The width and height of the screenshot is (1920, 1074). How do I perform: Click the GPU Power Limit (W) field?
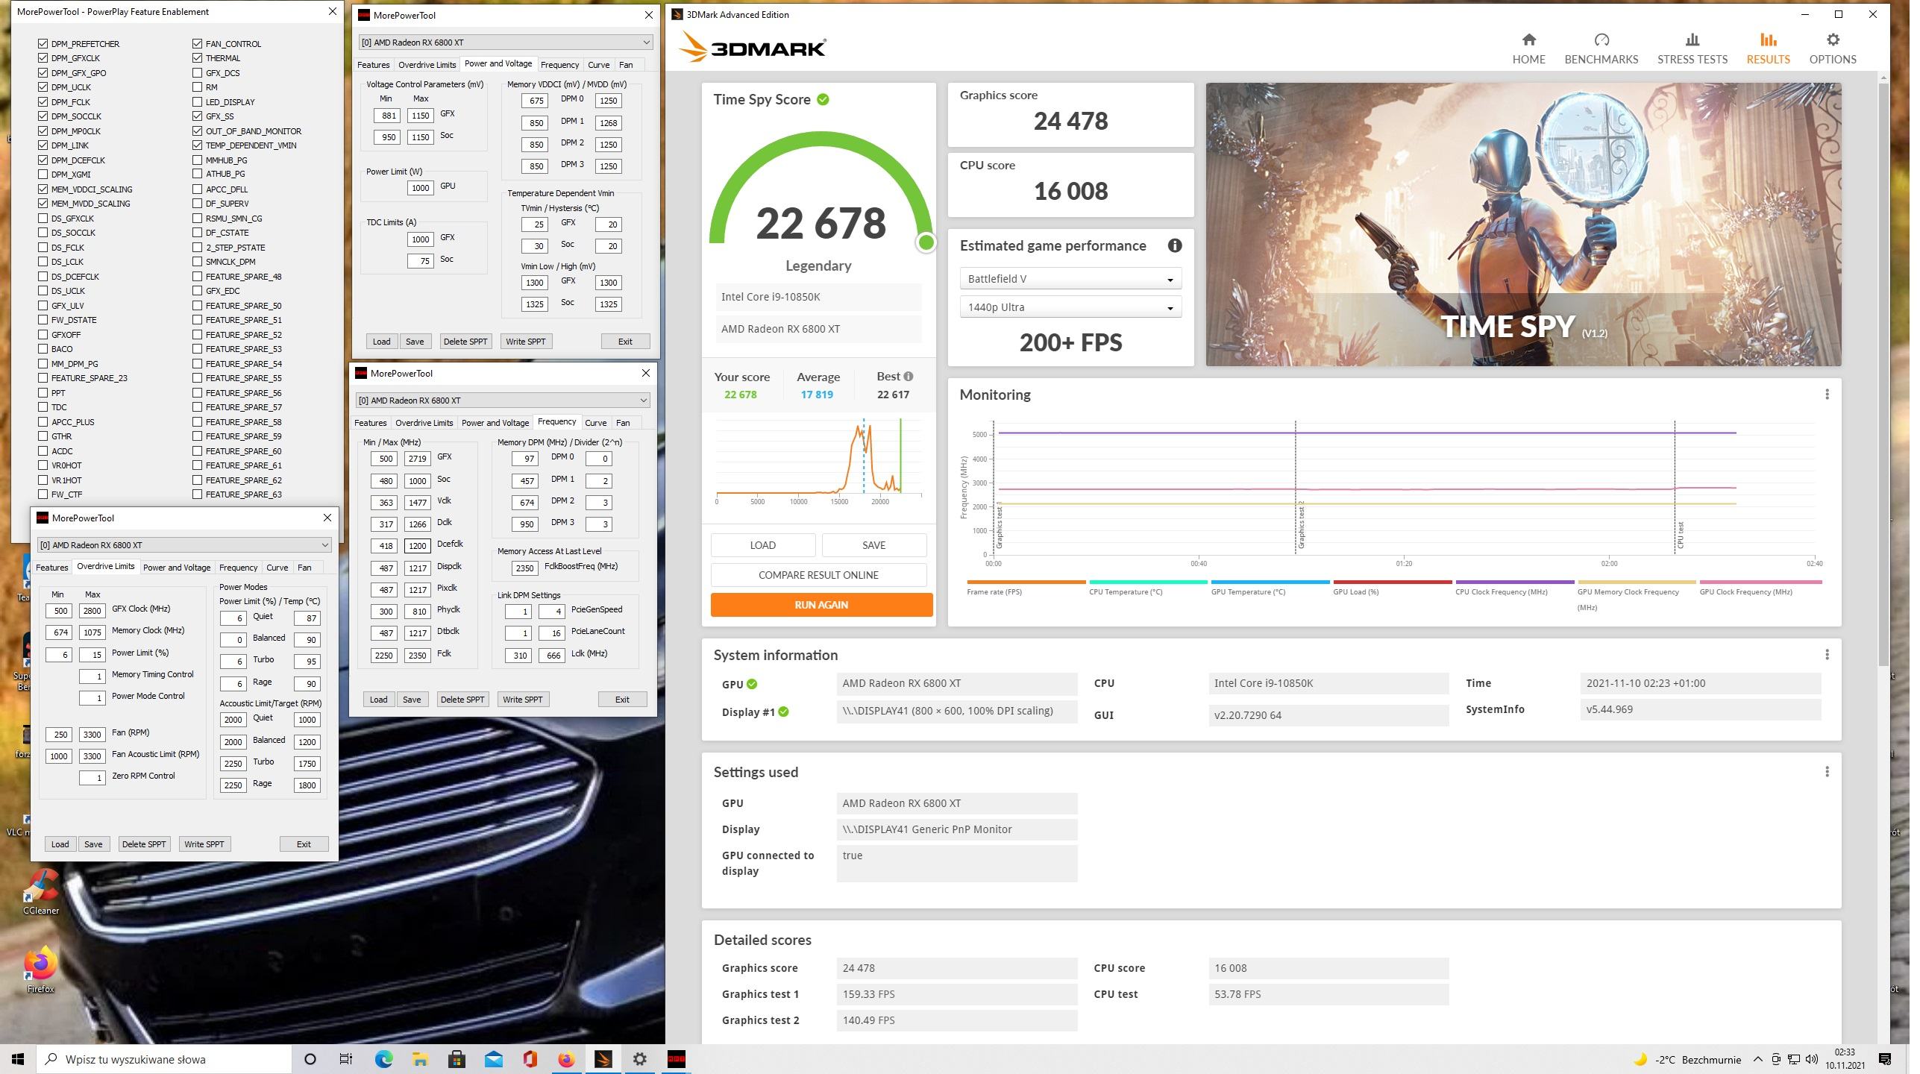[422, 189]
